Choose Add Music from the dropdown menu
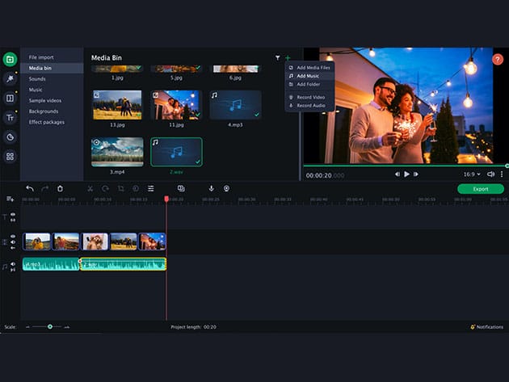 [307, 76]
